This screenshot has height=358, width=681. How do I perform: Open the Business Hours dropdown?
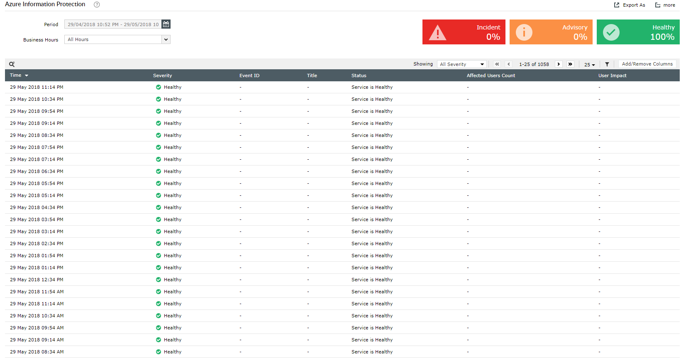pyautogui.click(x=117, y=39)
